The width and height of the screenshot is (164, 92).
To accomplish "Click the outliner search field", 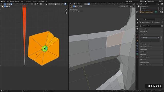I will 150,4.
